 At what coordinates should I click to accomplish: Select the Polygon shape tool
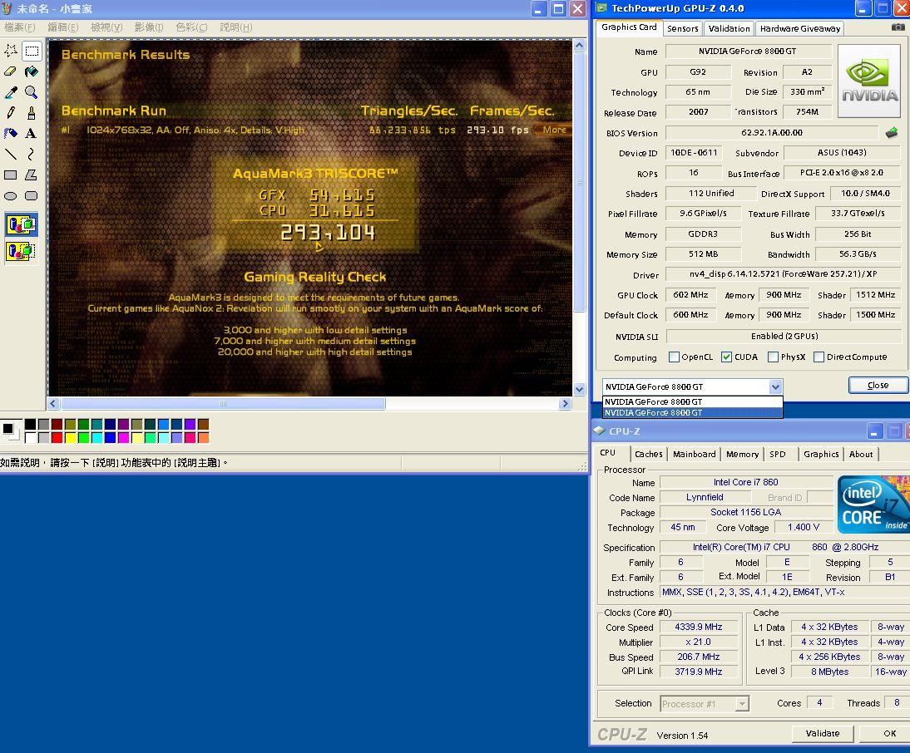32,175
